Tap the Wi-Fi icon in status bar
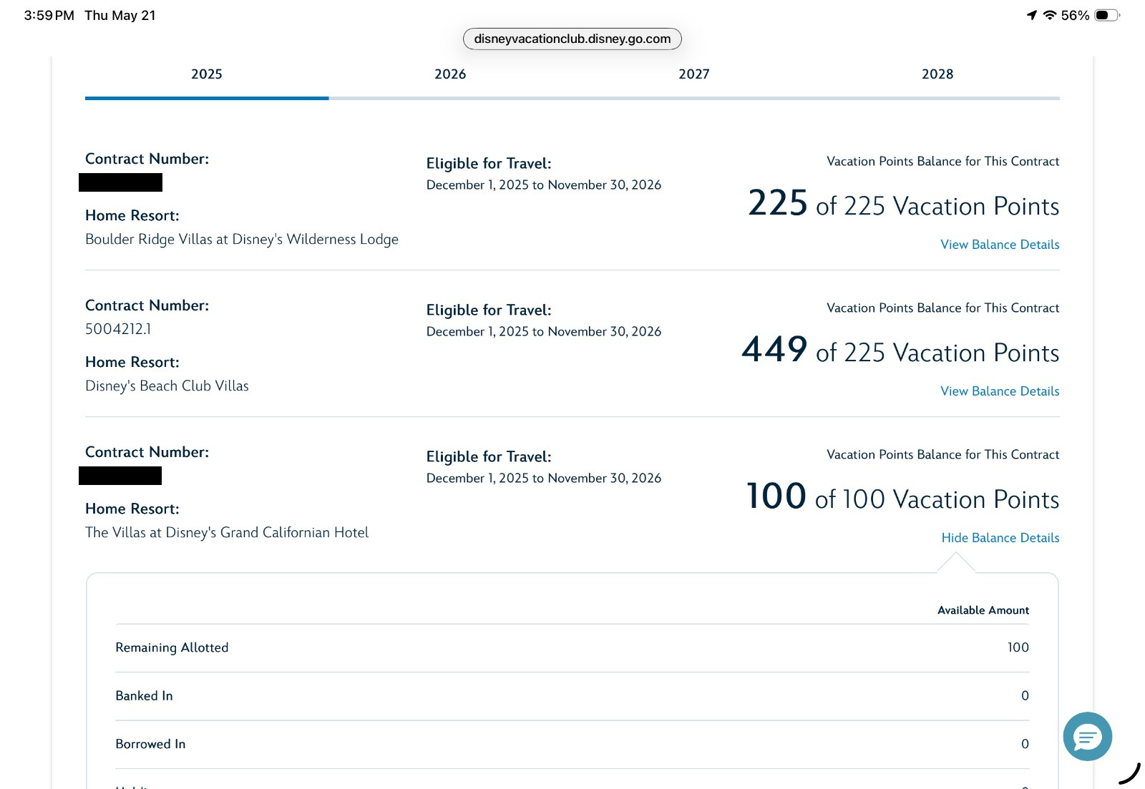Image resolution: width=1145 pixels, height=789 pixels. (x=1049, y=15)
